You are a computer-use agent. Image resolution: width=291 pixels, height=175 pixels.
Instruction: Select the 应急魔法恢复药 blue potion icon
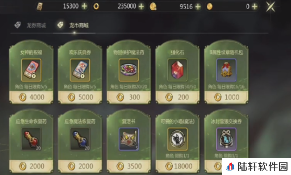80,139
